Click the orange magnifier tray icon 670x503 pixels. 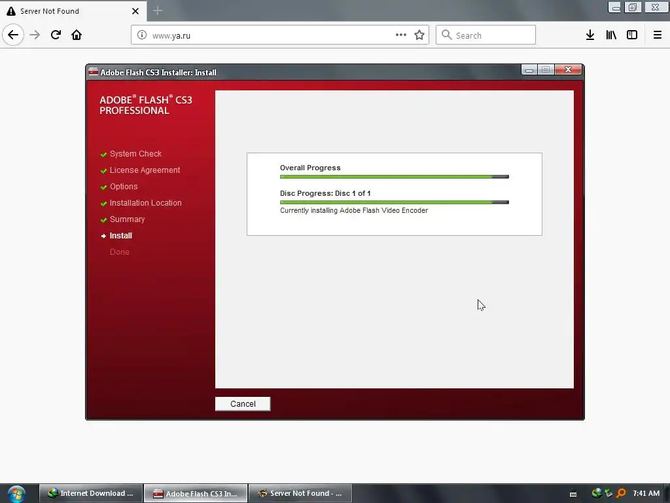(621, 493)
